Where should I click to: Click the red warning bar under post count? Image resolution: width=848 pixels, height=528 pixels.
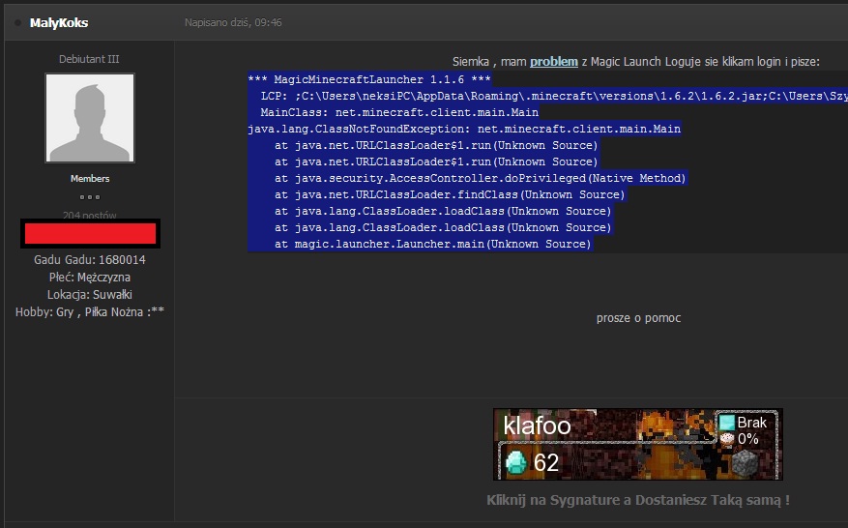pyautogui.click(x=90, y=234)
